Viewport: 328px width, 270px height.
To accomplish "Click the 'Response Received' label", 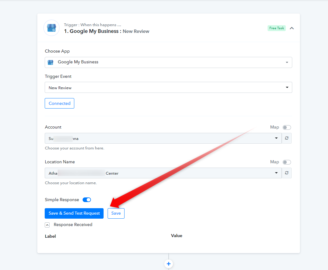I will [x=73, y=225].
